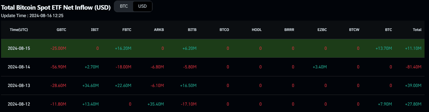Select the 2024-08-13 row date
Viewport: 429px width, 112px height.
coord(19,86)
